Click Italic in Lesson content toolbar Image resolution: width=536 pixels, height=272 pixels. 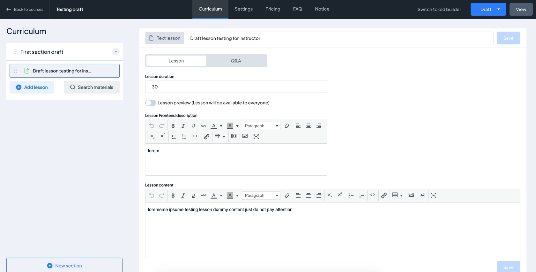(183, 196)
